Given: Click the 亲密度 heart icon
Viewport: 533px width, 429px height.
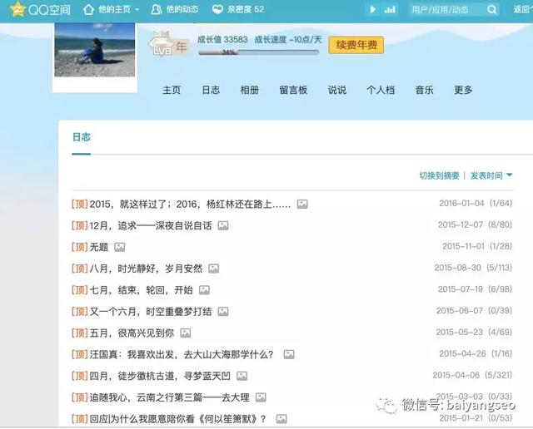Looking at the screenshot, I should (x=218, y=10).
